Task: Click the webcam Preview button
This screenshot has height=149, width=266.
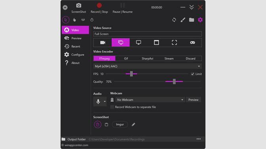Action: tap(193, 100)
